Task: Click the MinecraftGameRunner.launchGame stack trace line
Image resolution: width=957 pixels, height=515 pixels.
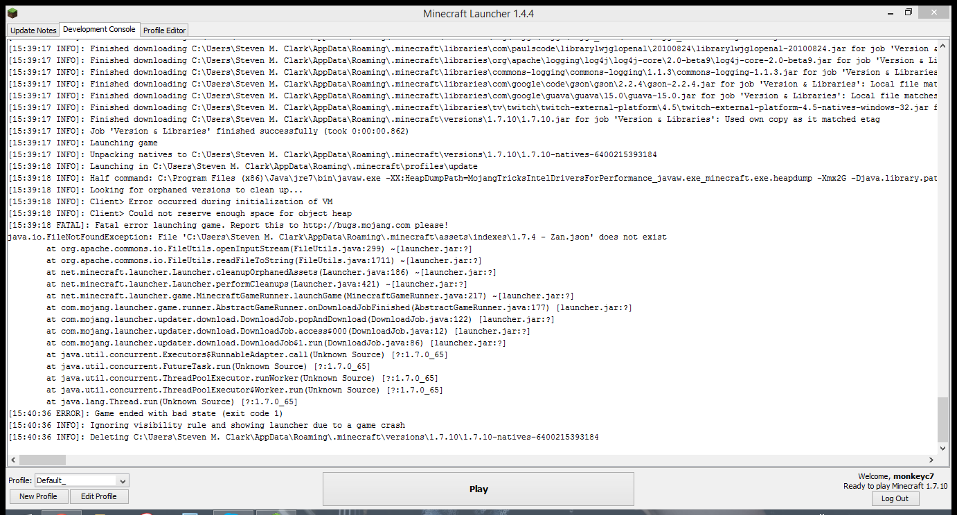Action: click(x=309, y=296)
